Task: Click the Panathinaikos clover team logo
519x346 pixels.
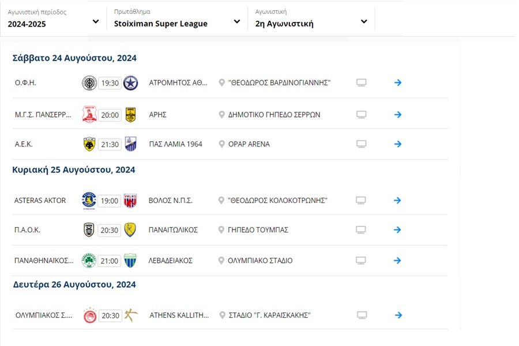Action: pos(89,261)
